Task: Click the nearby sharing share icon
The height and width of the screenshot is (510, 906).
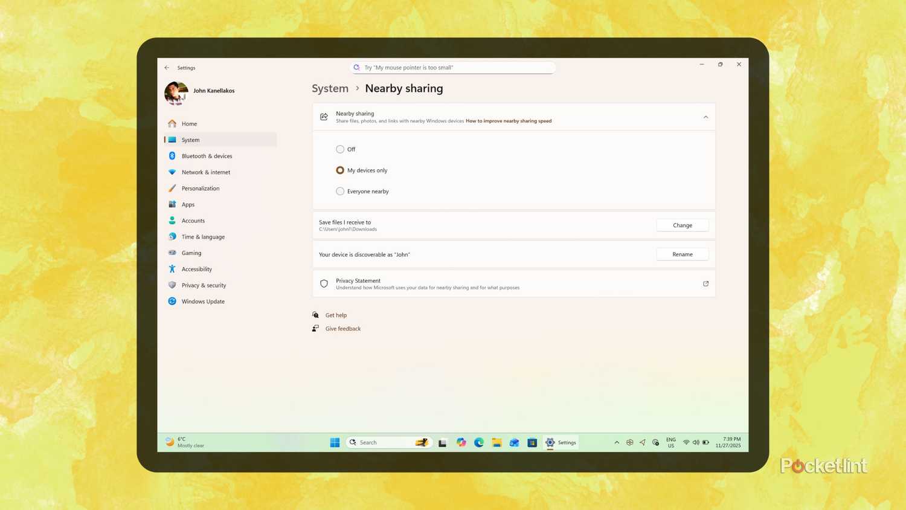Action: 324,117
